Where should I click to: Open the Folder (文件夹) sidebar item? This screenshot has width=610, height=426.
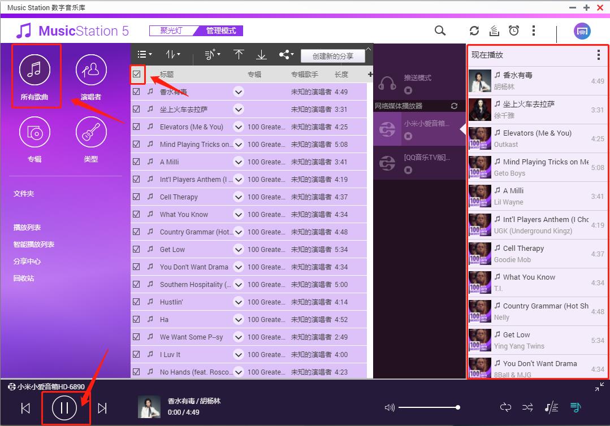tap(24, 194)
